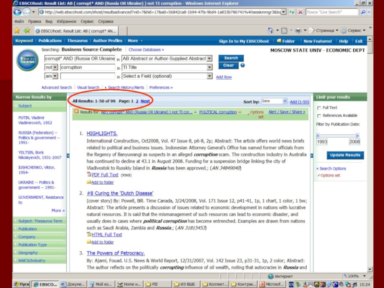Open the Файл menu
The height and width of the screenshot is (288, 384).
click(x=19, y=21)
